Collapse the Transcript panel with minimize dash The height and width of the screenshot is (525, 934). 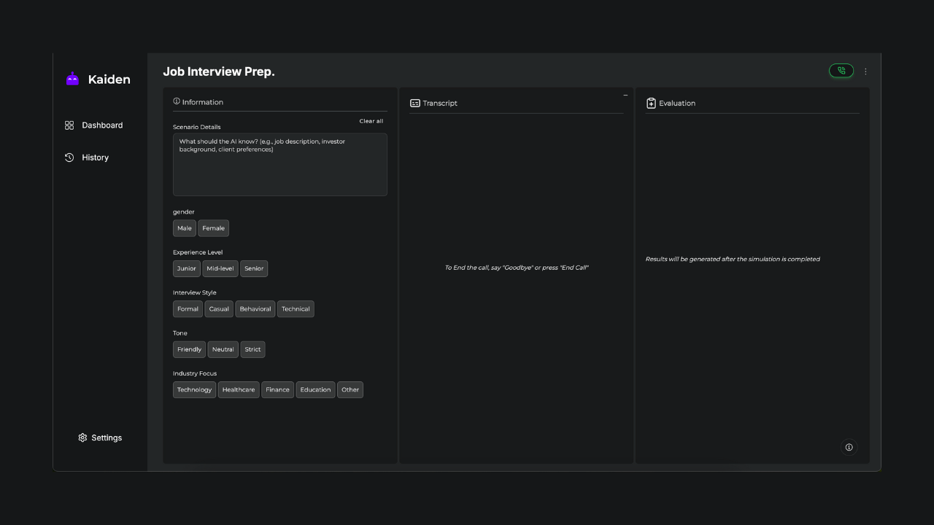point(625,96)
